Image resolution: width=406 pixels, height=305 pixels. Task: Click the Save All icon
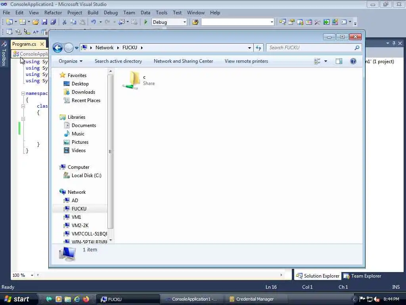click(x=54, y=22)
